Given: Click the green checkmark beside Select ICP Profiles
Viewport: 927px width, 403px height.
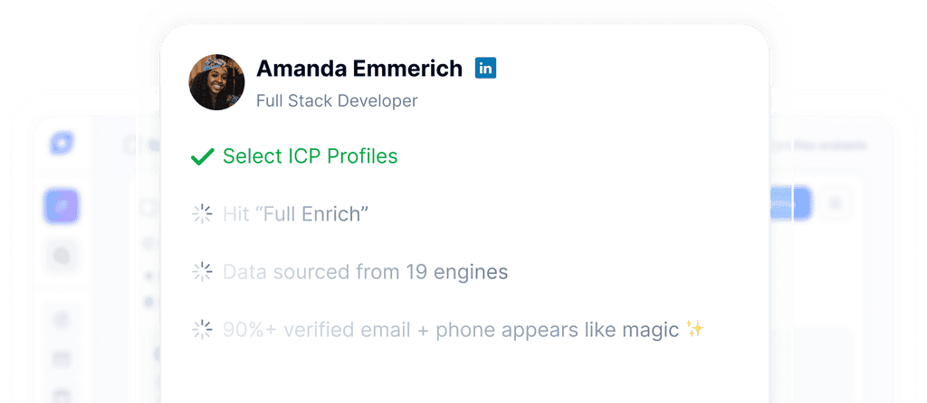Looking at the screenshot, I should pos(202,156).
